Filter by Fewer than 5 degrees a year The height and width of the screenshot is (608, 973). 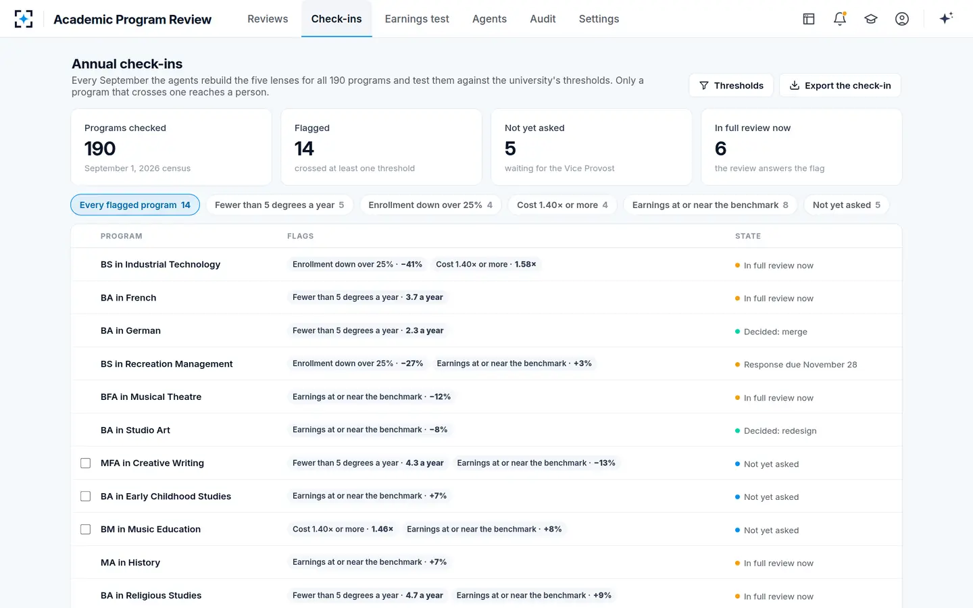[x=280, y=205]
